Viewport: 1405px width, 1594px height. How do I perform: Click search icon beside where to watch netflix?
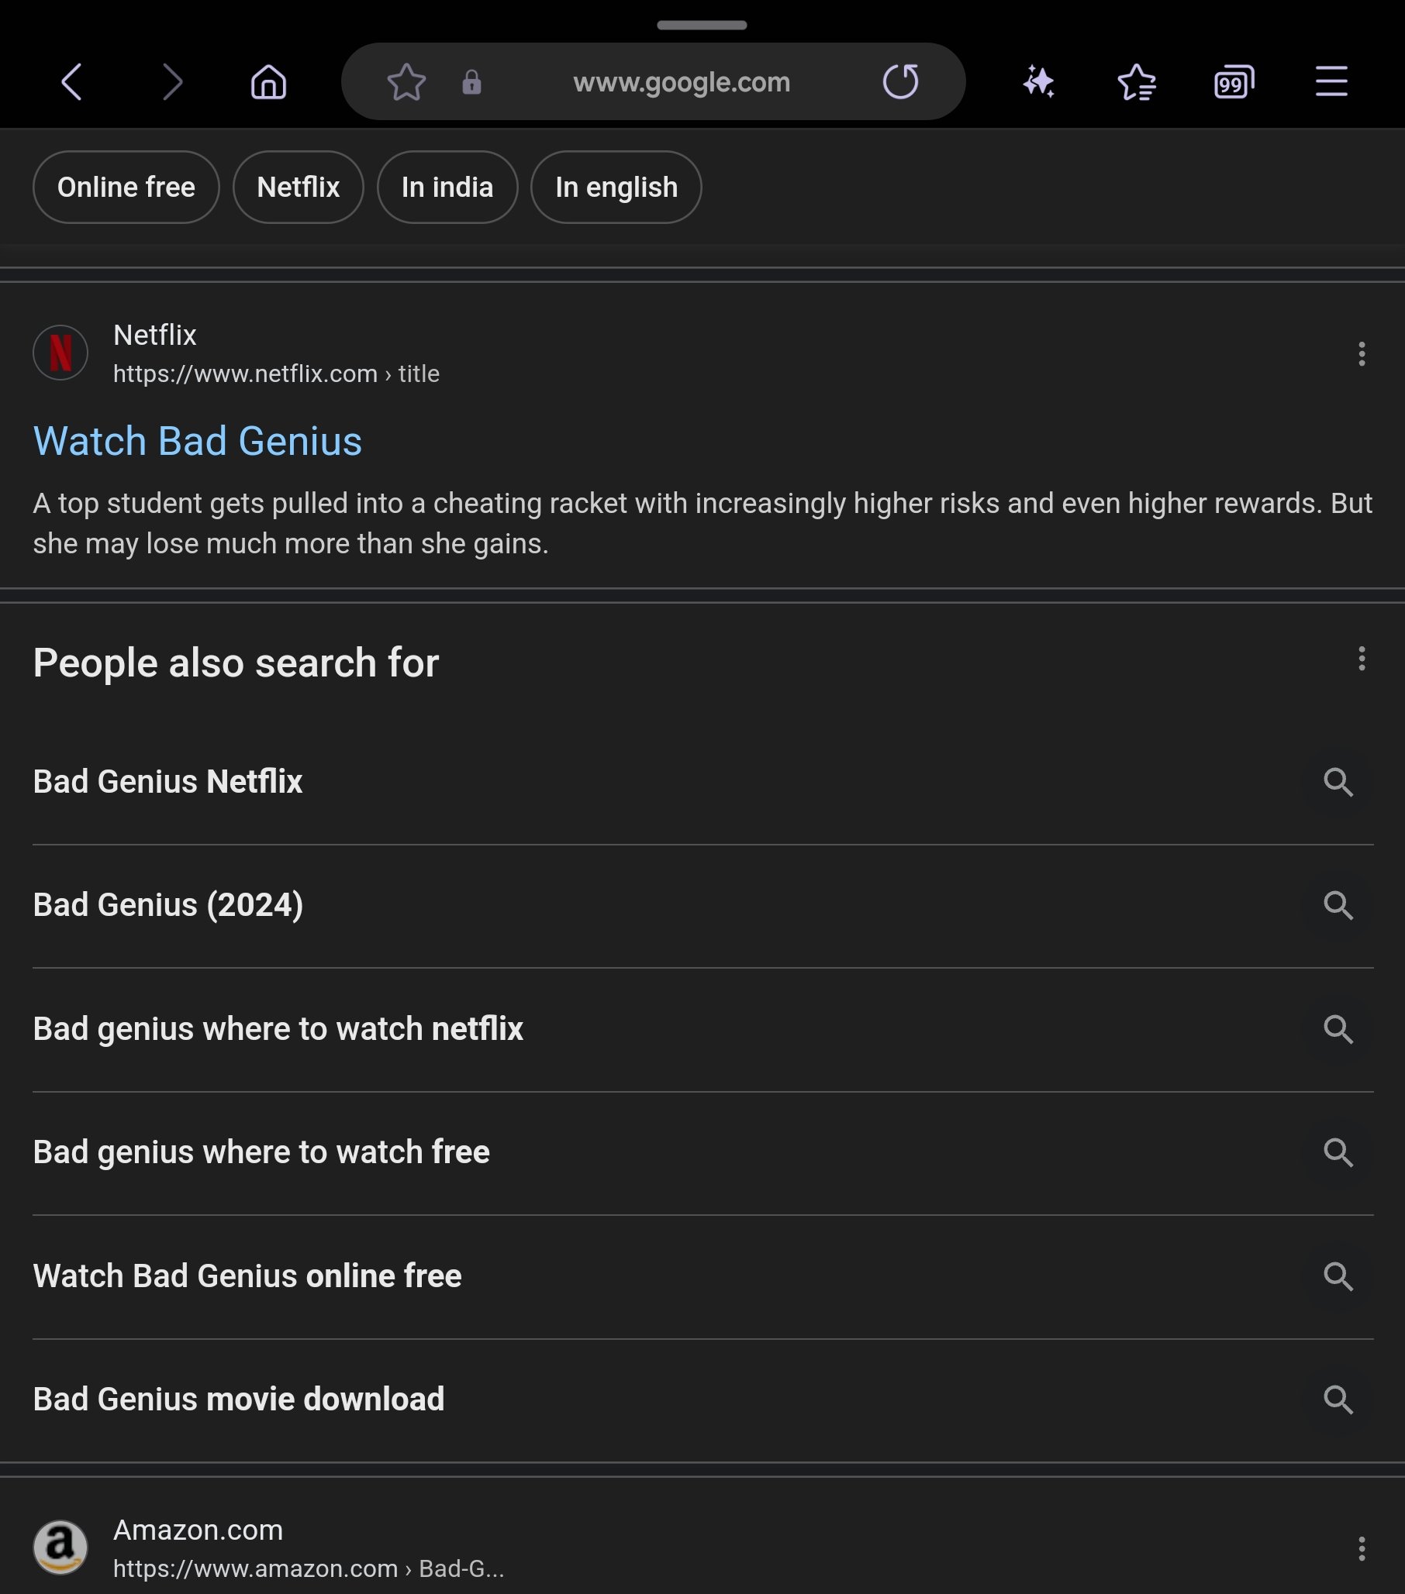[1338, 1028]
